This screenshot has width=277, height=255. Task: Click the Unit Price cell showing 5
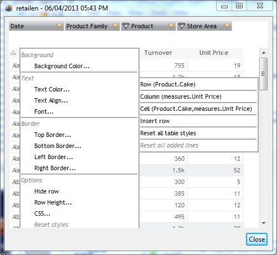216,182
